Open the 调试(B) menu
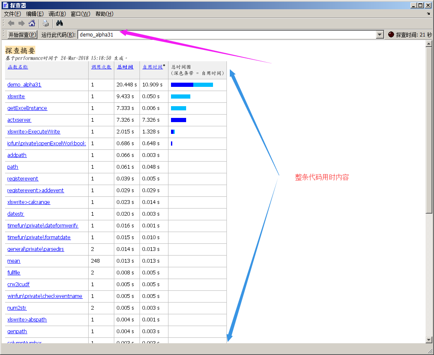 click(x=57, y=14)
